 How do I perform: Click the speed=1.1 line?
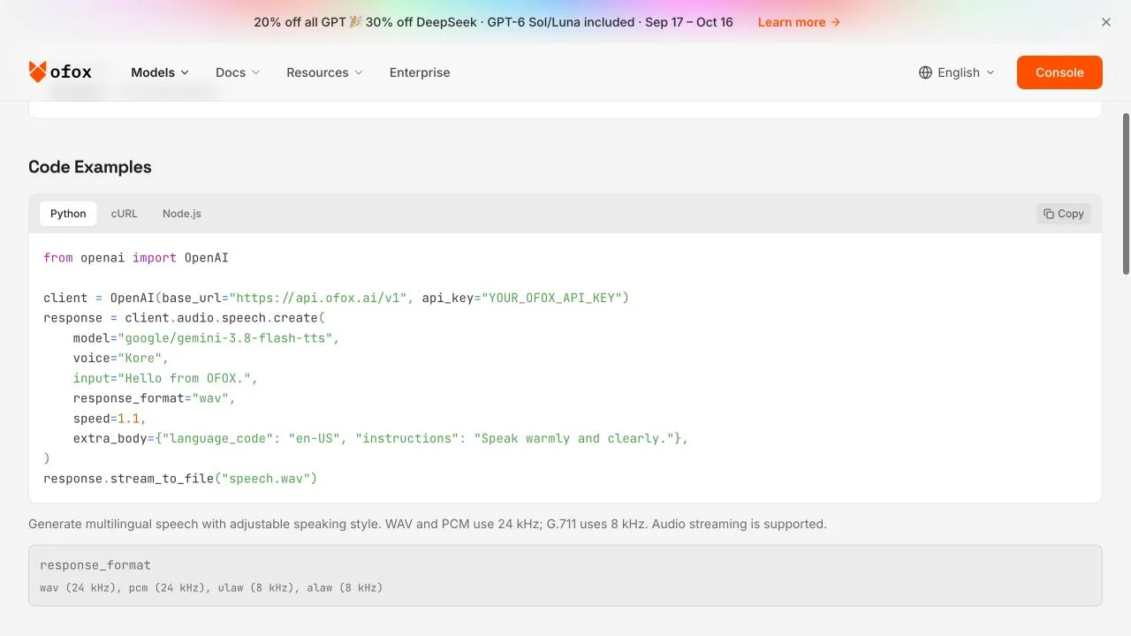[x=110, y=418]
